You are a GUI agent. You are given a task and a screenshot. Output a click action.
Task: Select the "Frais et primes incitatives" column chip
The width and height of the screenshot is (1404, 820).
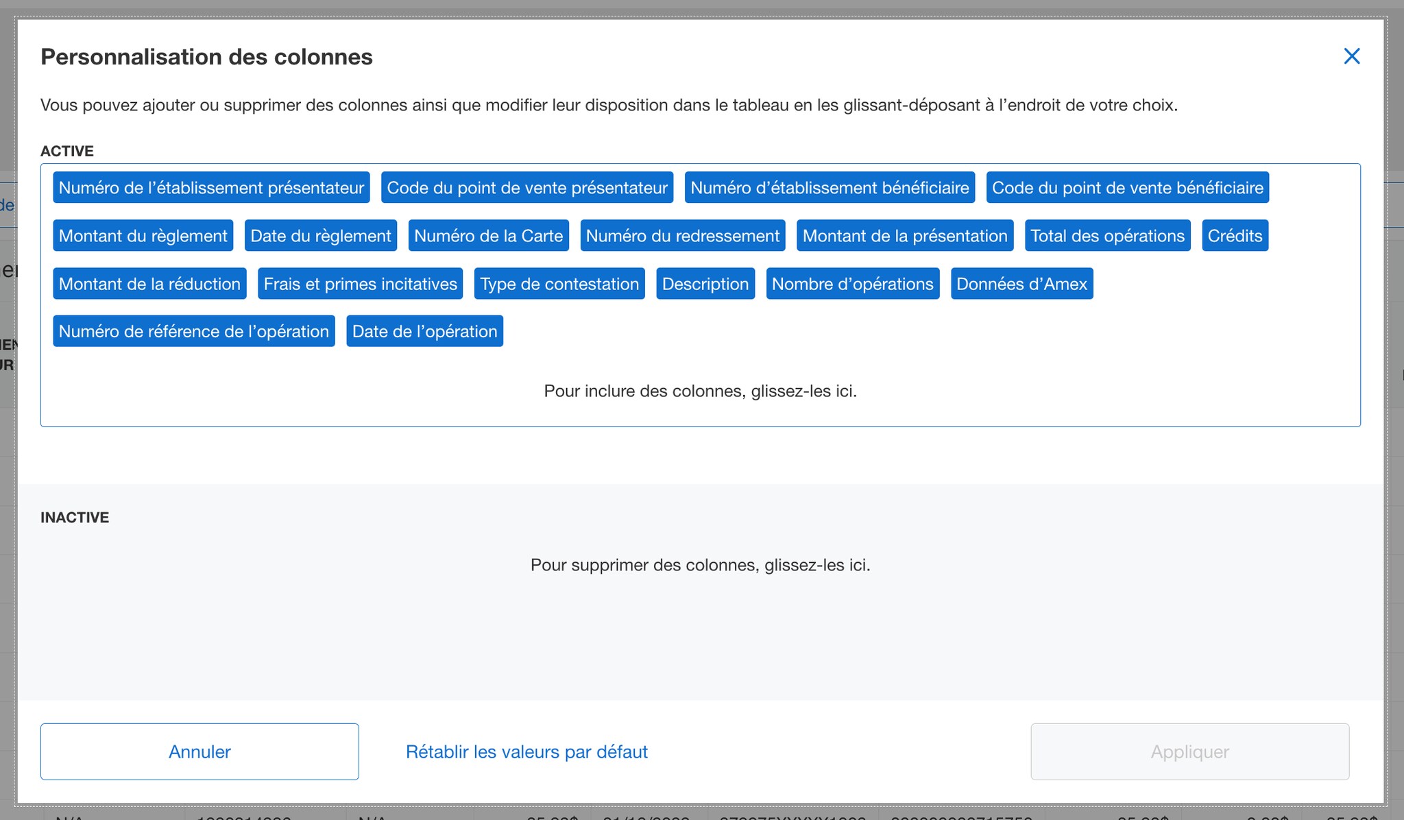pos(360,283)
